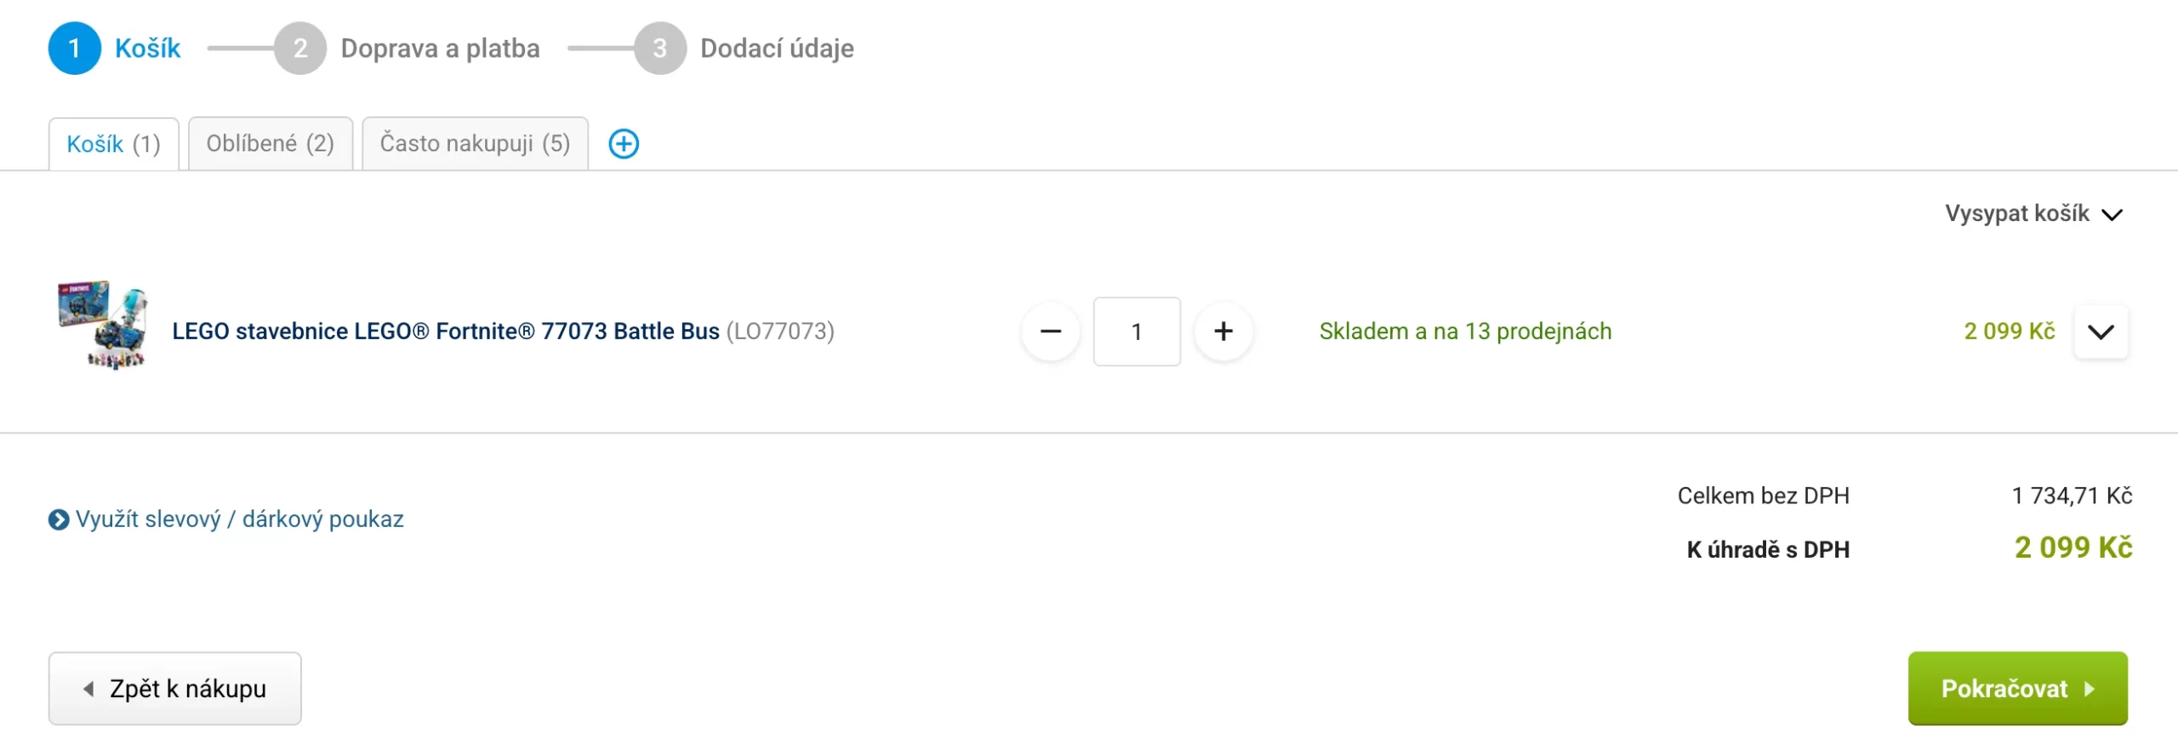The image size is (2178, 743).
Task: Click the Zpět k nákupu button
Action: coord(175,689)
